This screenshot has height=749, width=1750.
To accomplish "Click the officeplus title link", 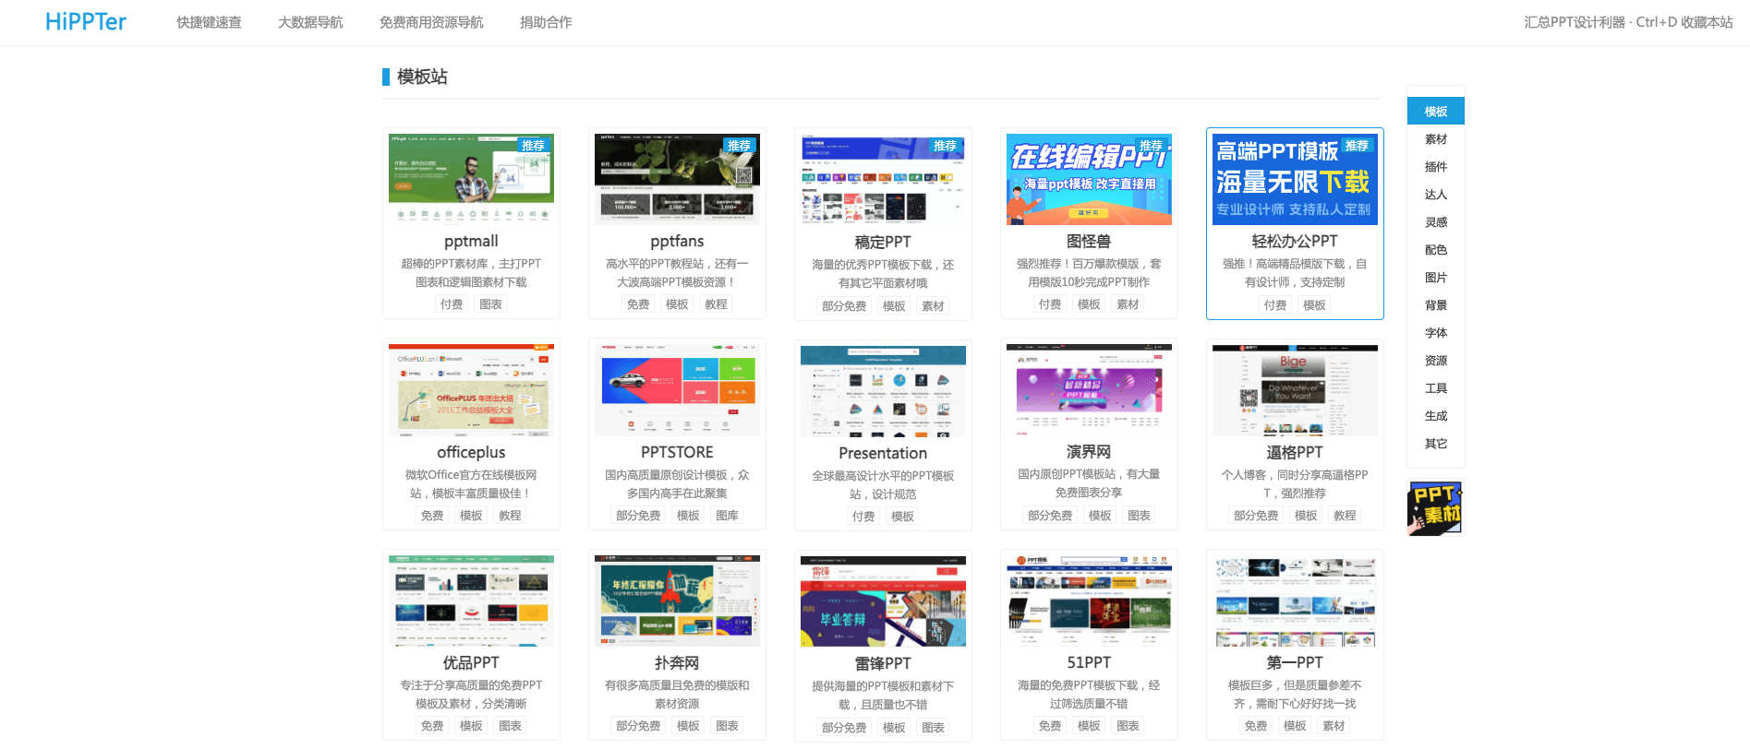I will tap(471, 452).
